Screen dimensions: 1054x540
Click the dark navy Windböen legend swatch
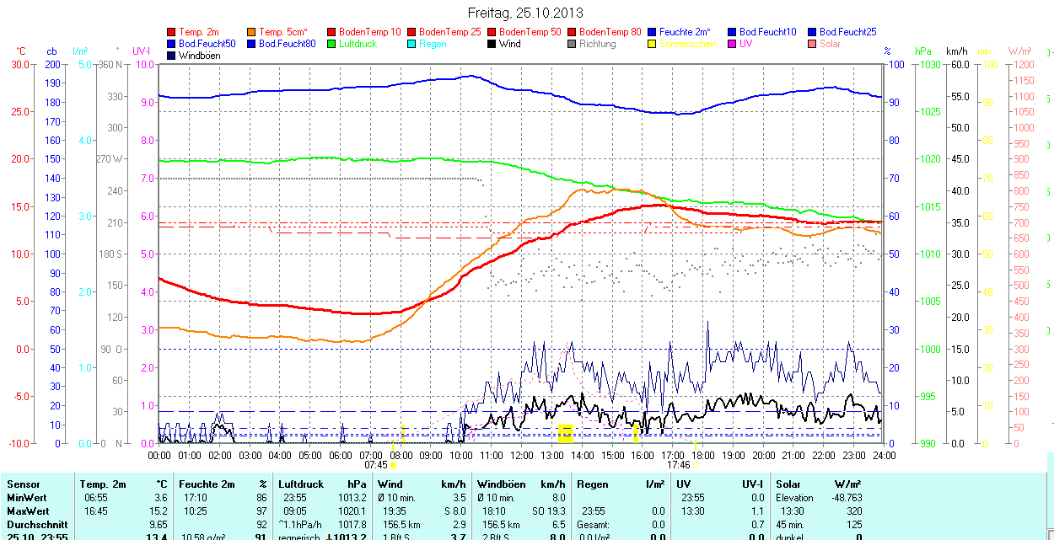click(x=172, y=56)
